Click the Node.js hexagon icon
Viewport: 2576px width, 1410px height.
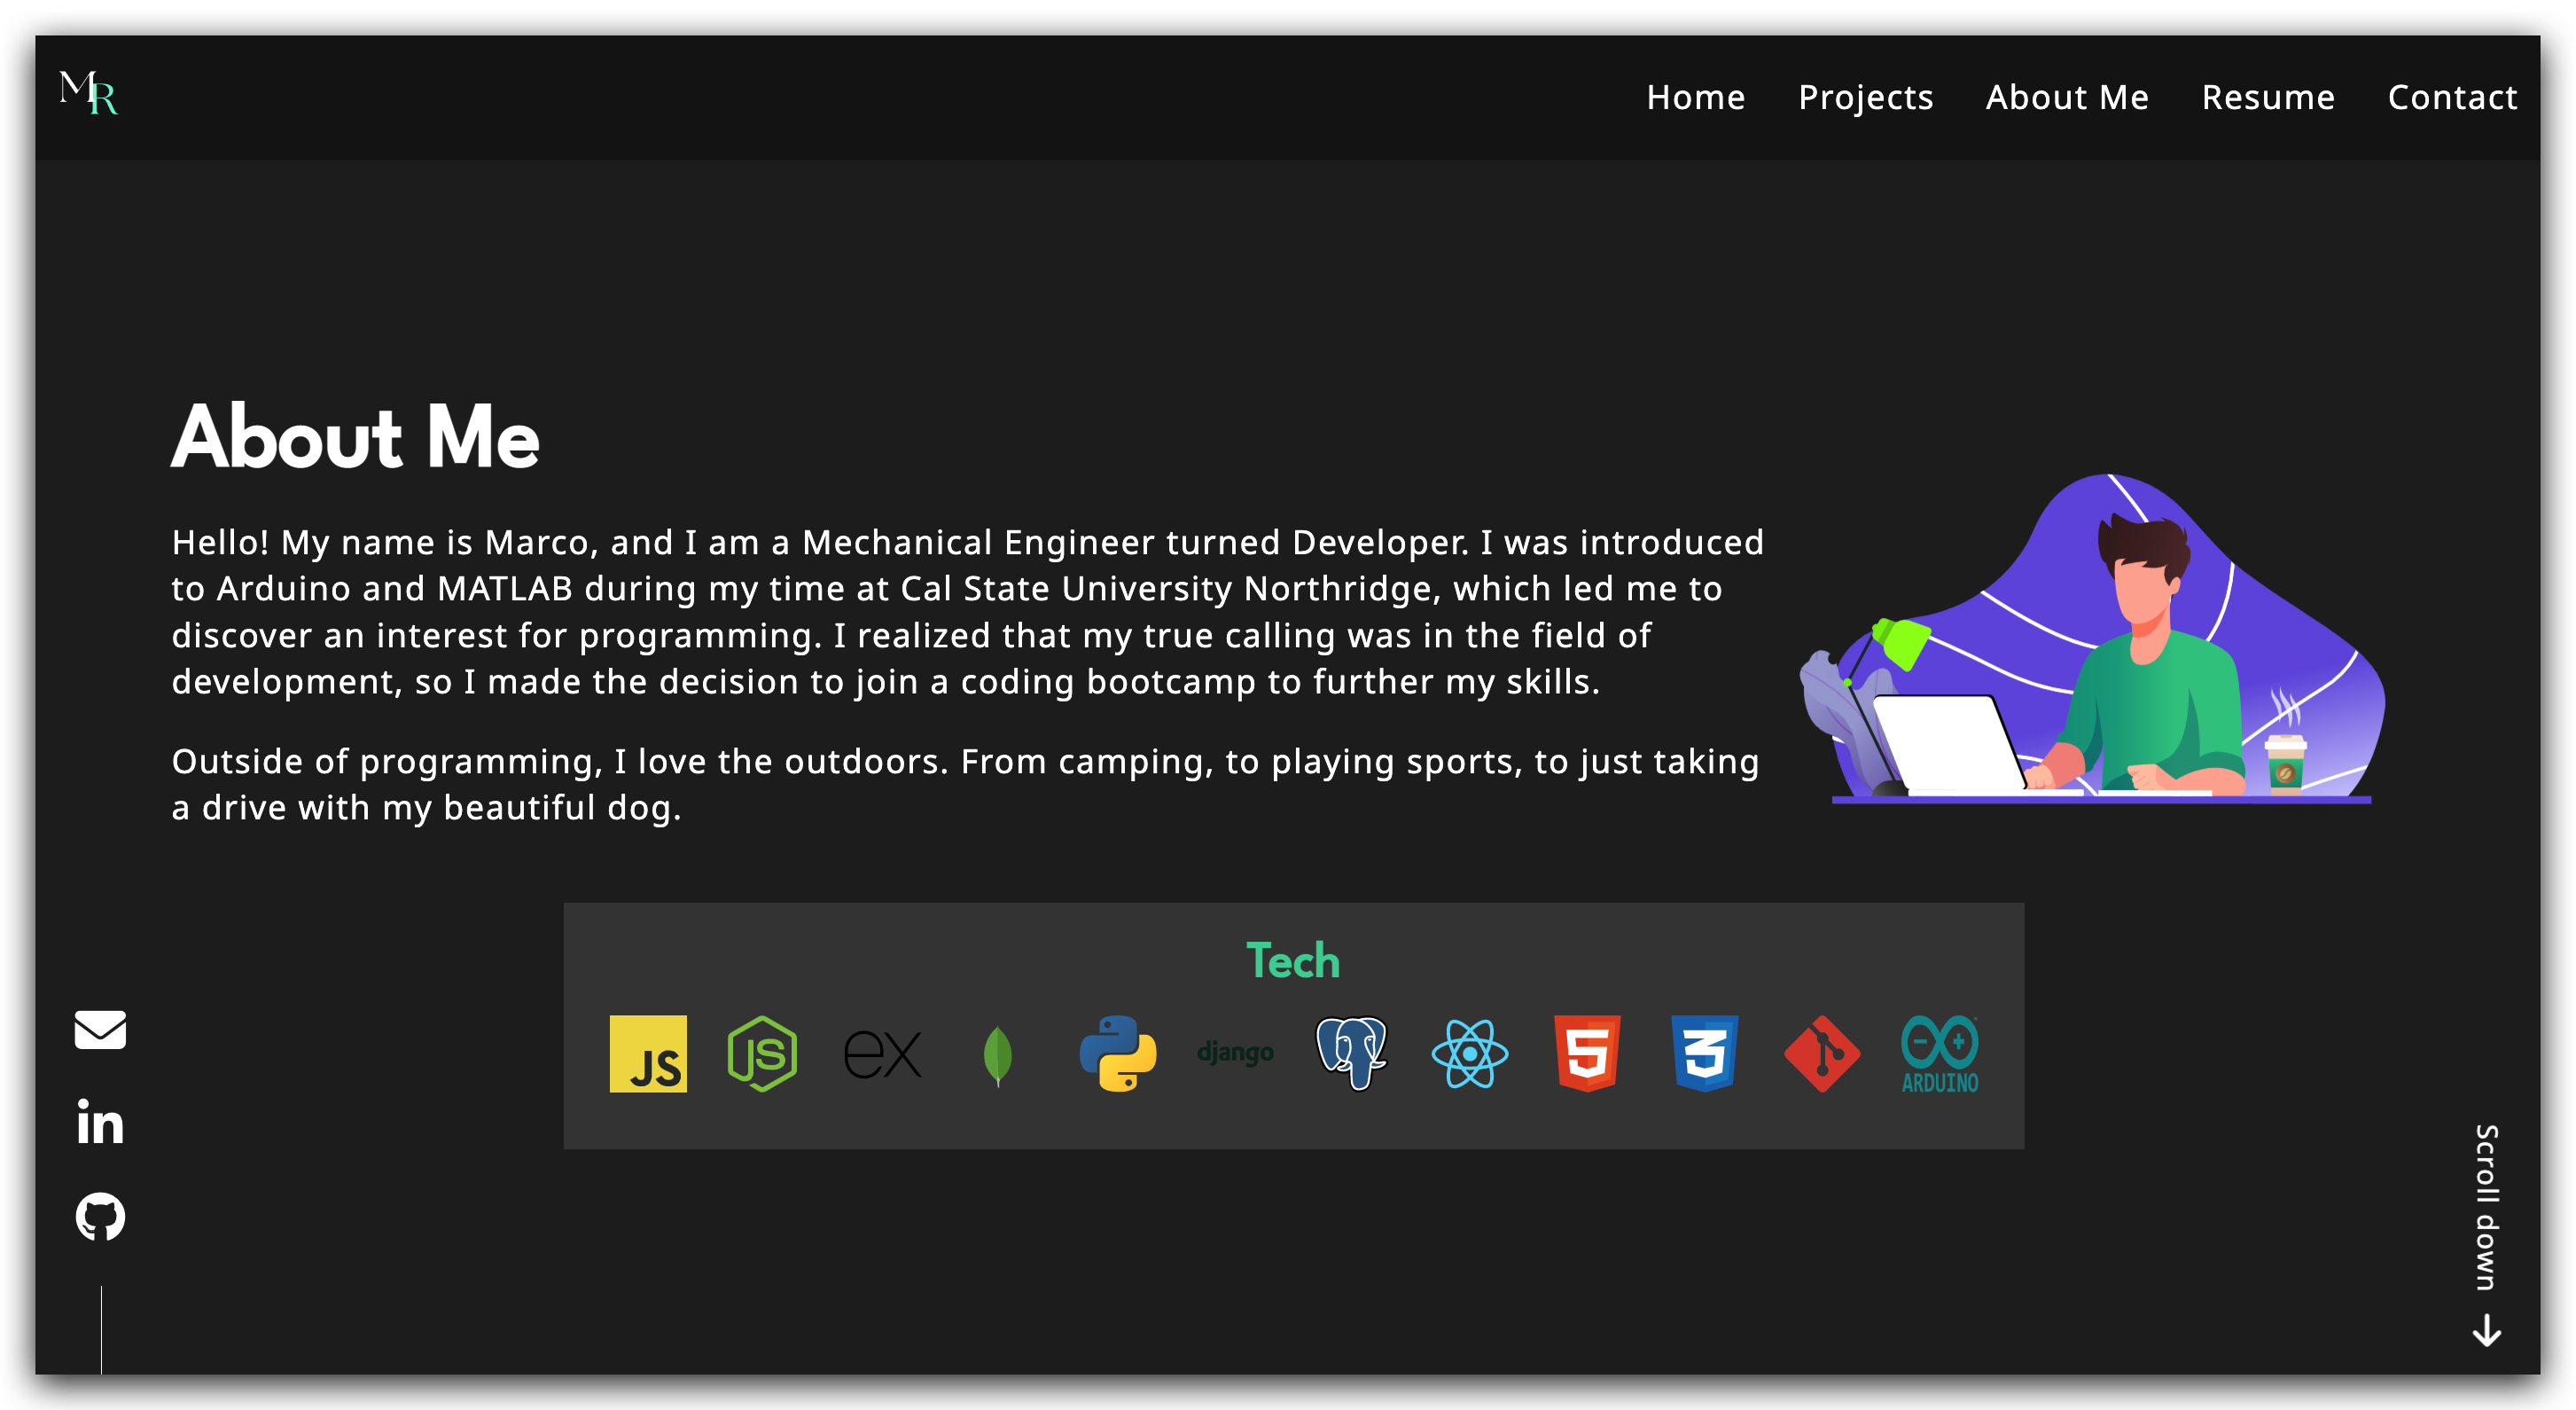pyautogui.click(x=762, y=1054)
